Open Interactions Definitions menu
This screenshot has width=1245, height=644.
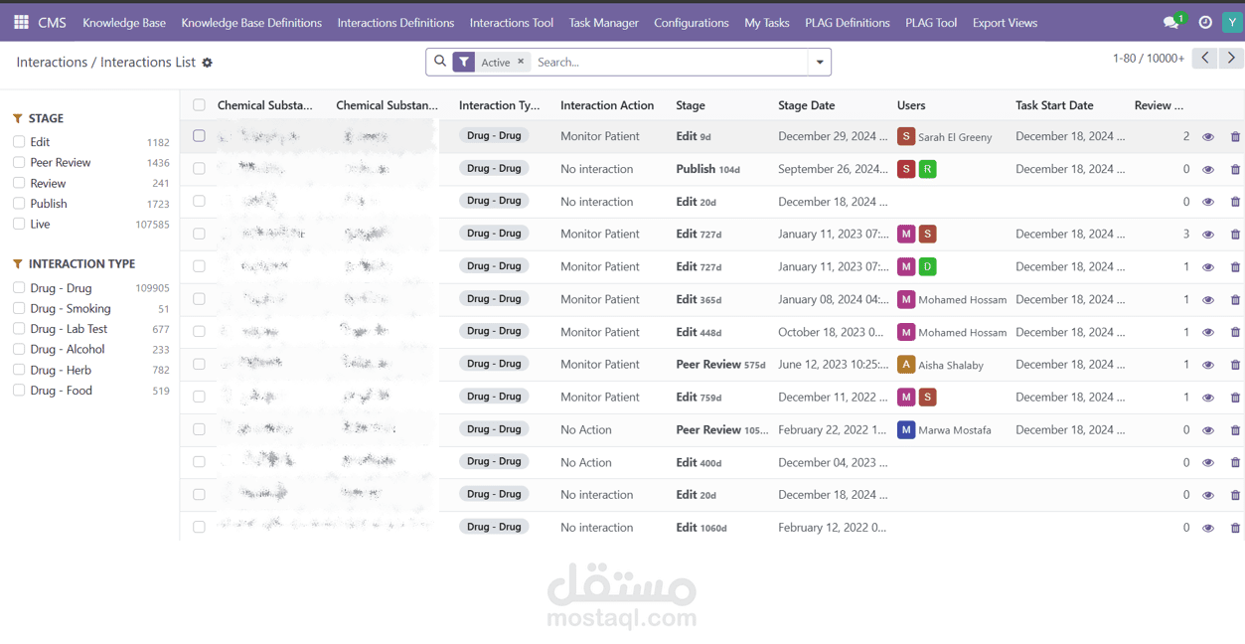click(x=395, y=22)
